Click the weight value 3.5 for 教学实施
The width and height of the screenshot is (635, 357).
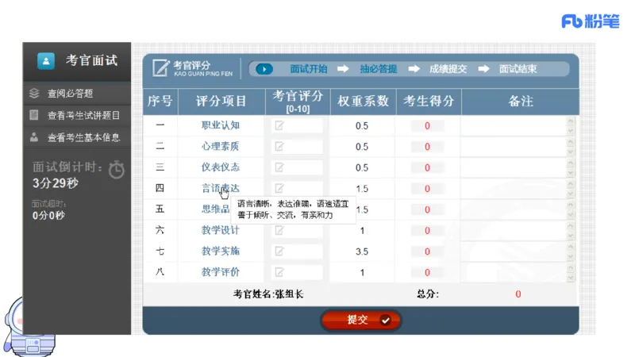pyautogui.click(x=362, y=251)
